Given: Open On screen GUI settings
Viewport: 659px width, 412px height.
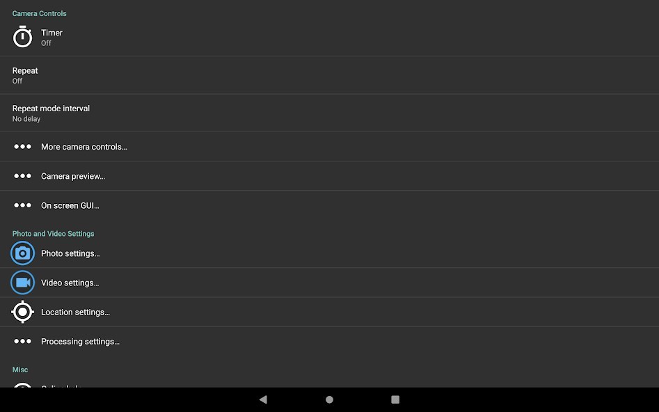Looking at the screenshot, I should [330, 205].
